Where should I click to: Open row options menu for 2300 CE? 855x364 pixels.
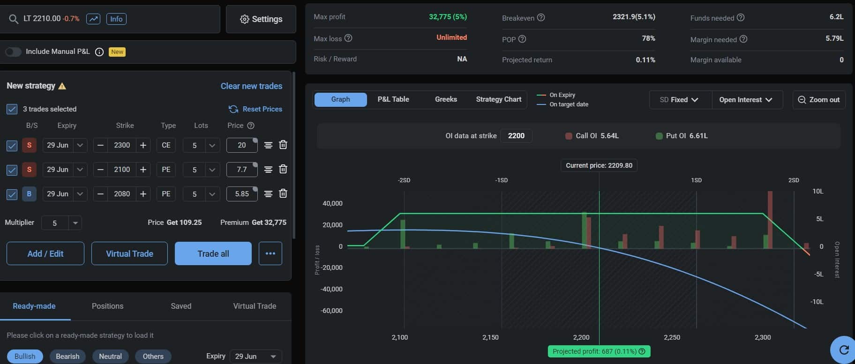[268, 145]
